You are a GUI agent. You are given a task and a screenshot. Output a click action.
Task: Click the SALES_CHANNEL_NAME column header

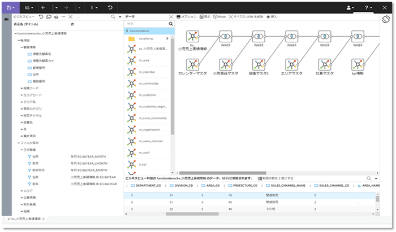pyautogui.click(x=286, y=186)
